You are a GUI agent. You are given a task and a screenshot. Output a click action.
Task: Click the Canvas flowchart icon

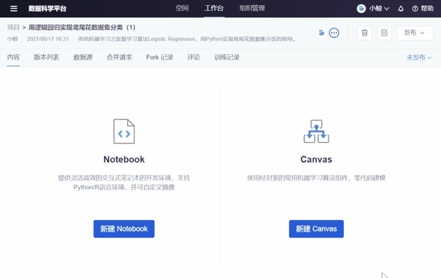(x=316, y=131)
